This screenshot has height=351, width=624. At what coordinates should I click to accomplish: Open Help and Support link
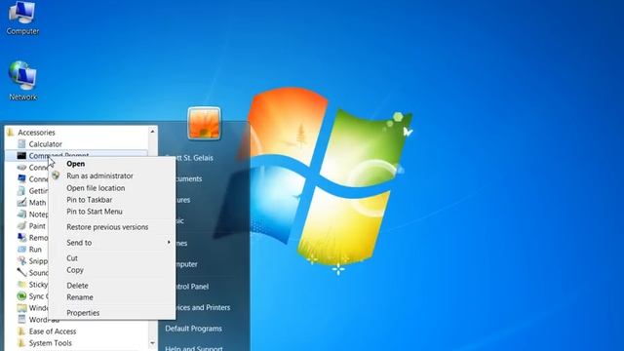coord(194,348)
